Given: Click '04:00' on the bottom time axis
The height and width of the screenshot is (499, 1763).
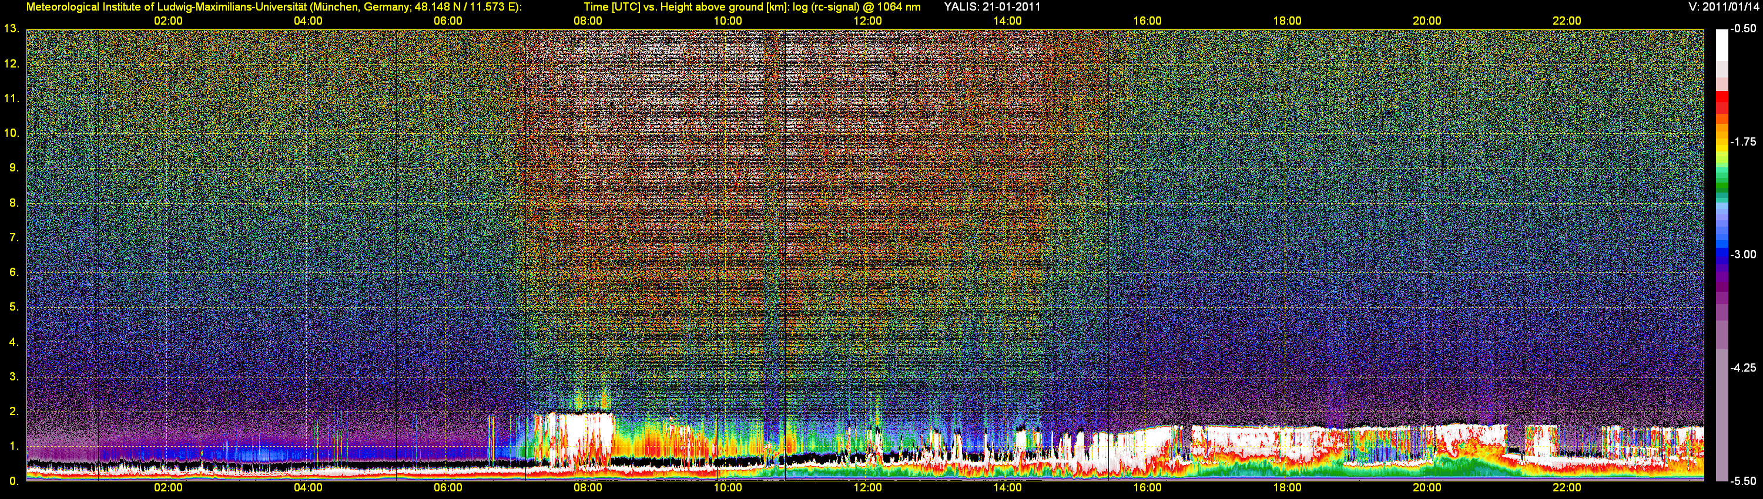Looking at the screenshot, I should [308, 488].
